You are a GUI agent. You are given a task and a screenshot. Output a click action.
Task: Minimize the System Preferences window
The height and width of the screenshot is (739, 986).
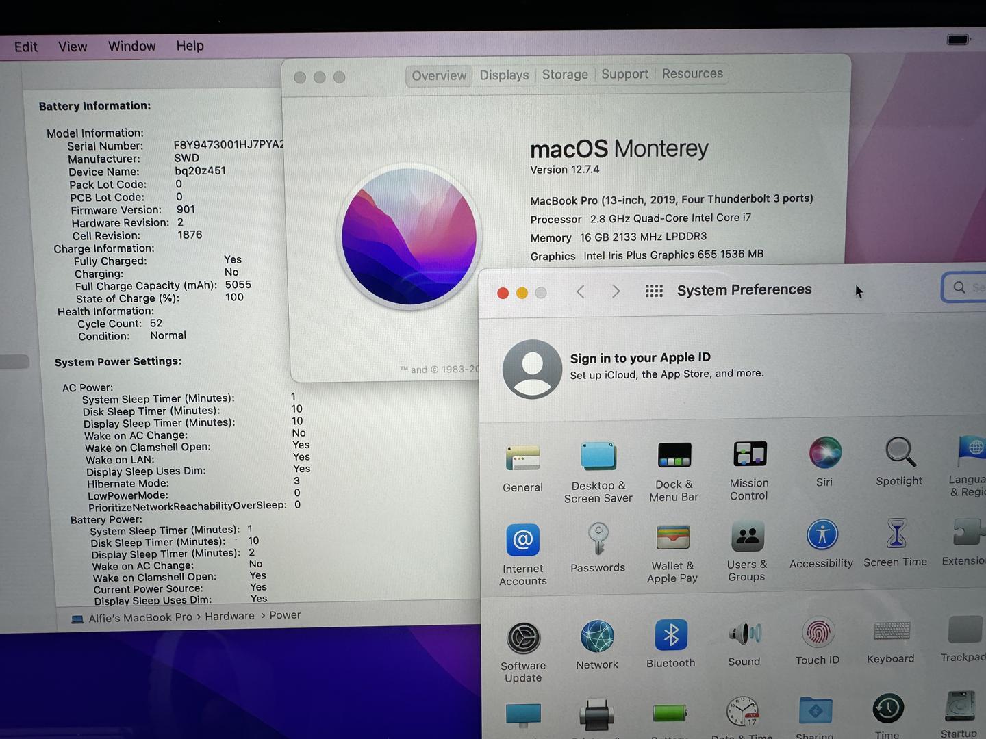pos(522,293)
